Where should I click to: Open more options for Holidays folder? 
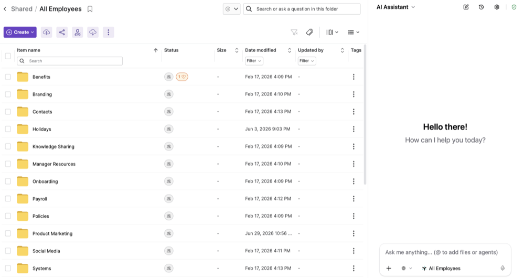pos(354,129)
